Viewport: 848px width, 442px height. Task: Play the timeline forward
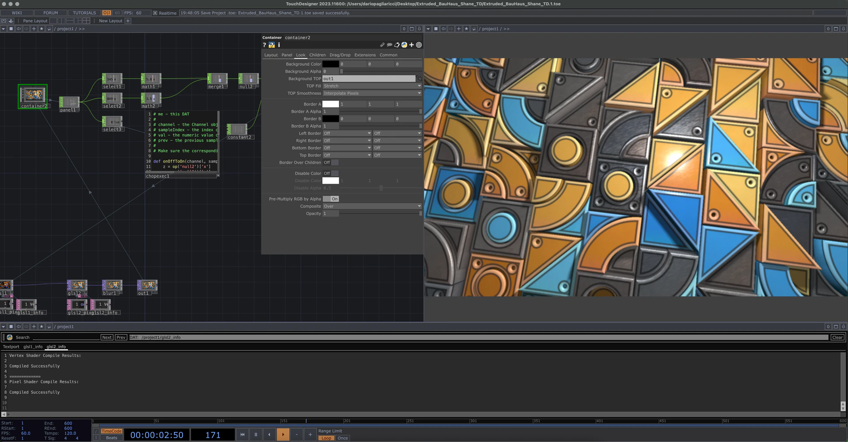[283, 434]
